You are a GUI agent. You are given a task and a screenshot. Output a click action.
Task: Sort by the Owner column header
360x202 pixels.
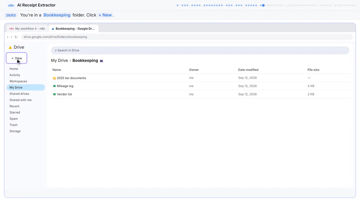tap(194, 70)
